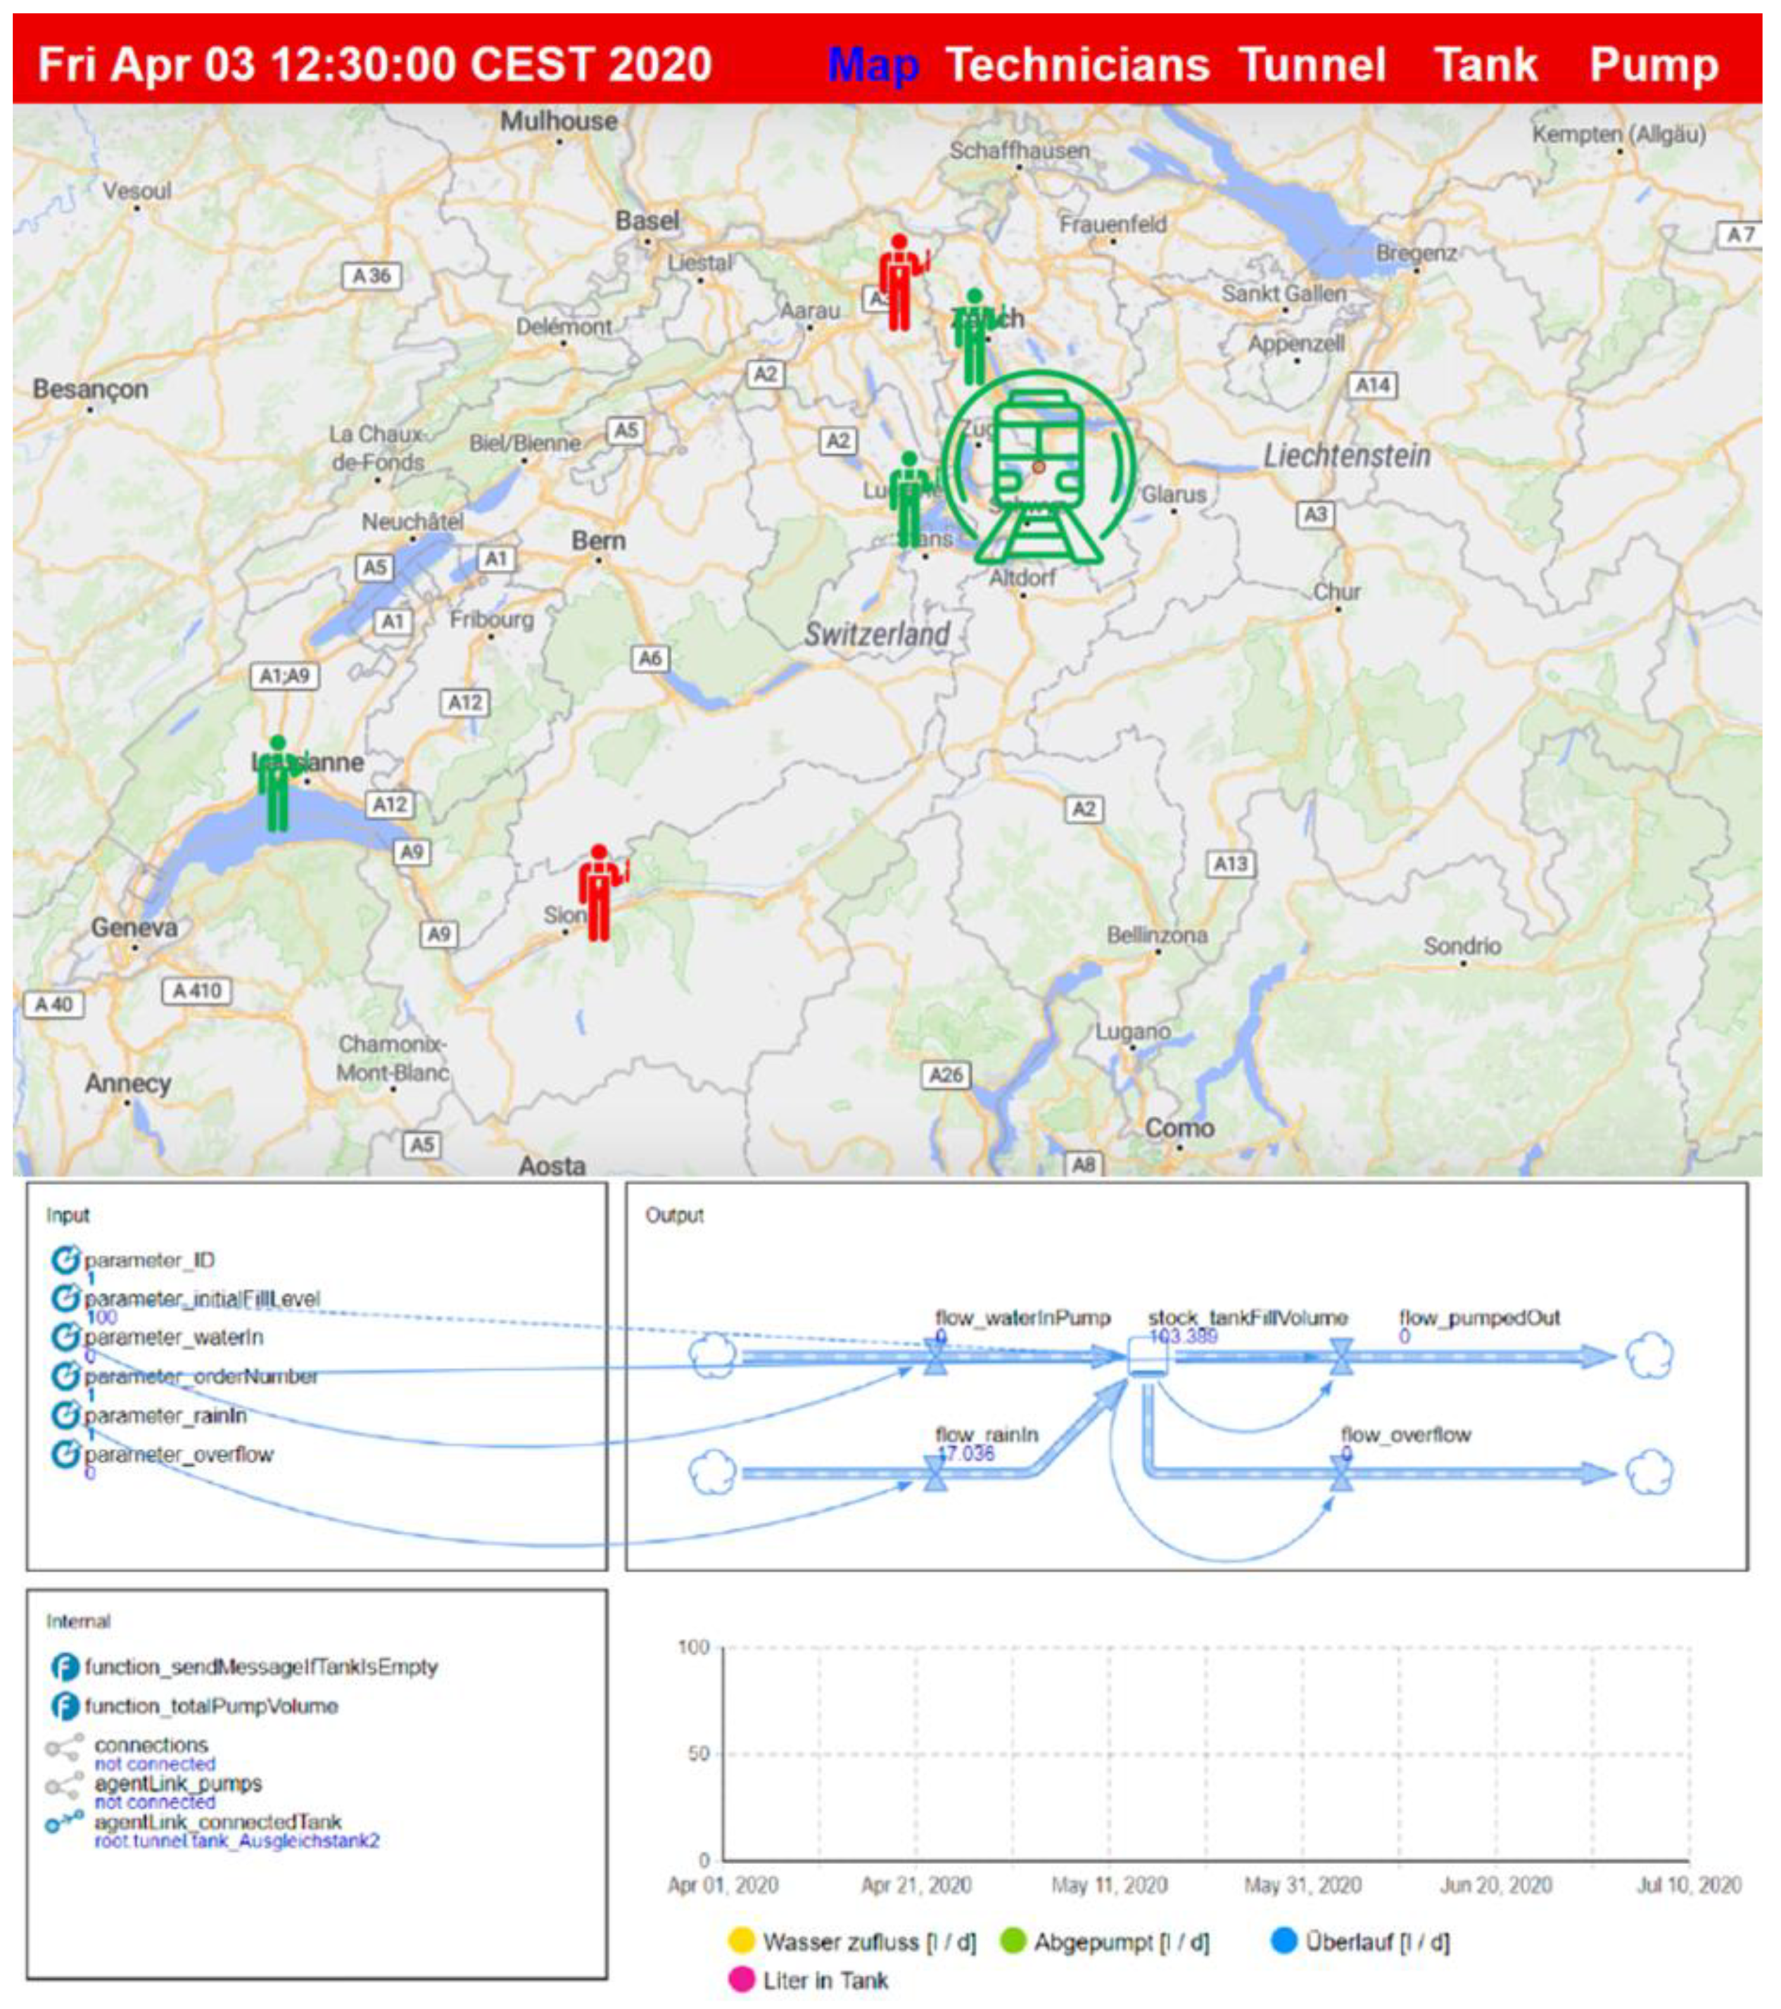This screenshot has width=1781, height=2009.
Task: Click the Abgepumpt green legend dot
Action: [x=1012, y=1941]
